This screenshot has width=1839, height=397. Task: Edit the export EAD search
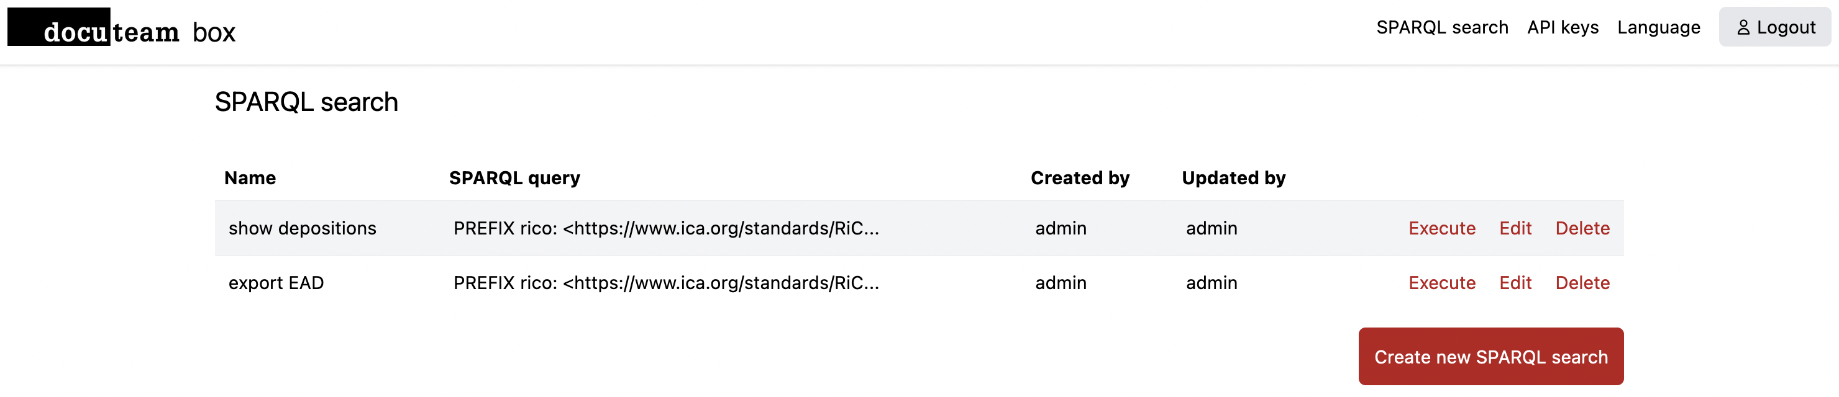(x=1515, y=283)
